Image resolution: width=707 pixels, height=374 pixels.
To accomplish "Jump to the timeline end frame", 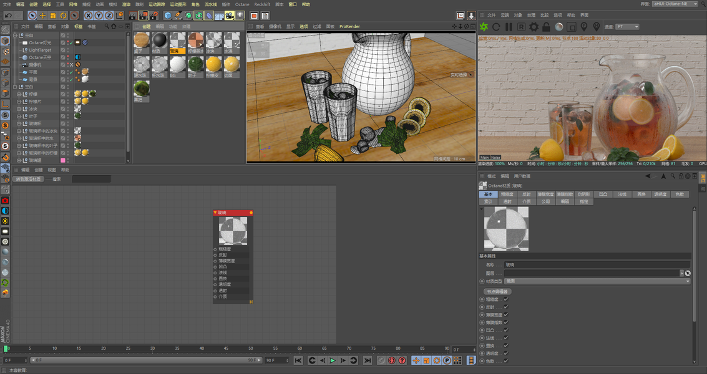I will 368,360.
